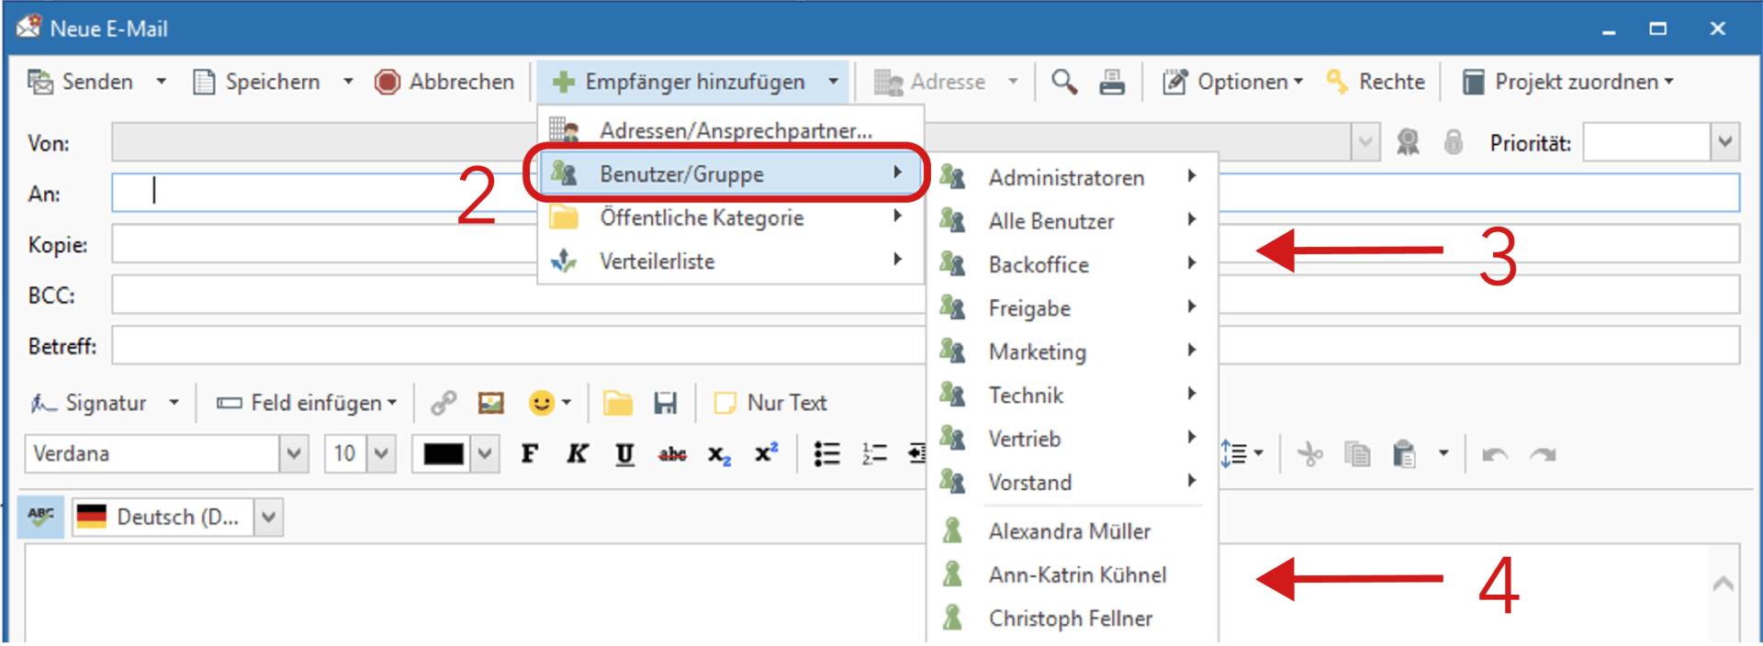This screenshot has width=1763, height=646.
Task: Click the floppy disk save icon
Action: [666, 403]
